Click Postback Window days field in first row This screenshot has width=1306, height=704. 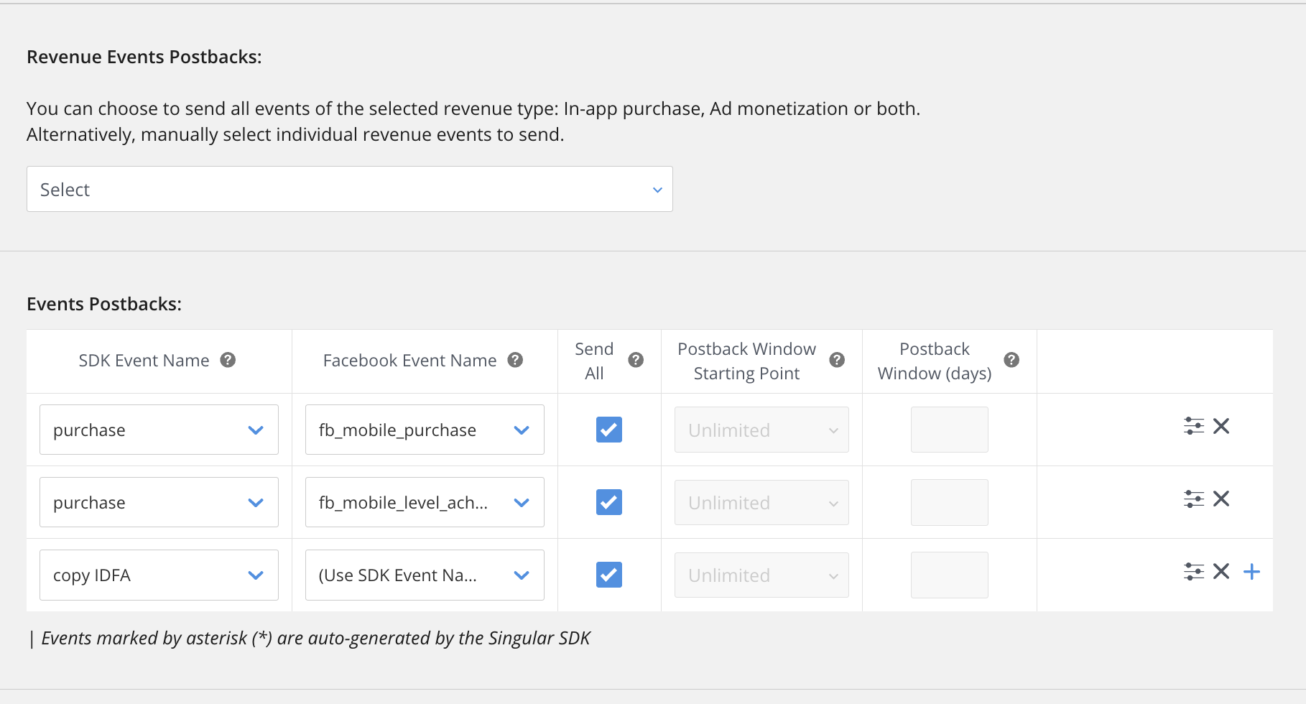(x=949, y=430)
